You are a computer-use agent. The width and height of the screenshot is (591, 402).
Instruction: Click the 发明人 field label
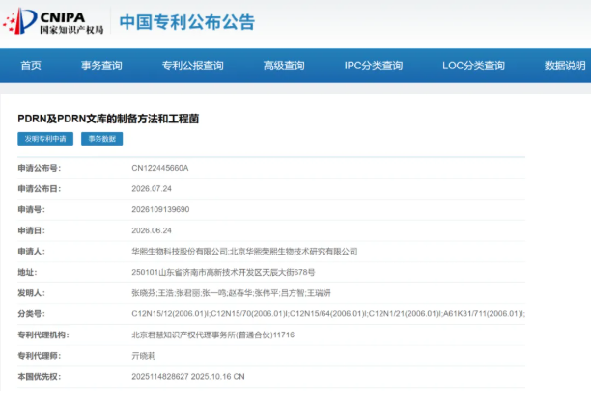[31, 293]
